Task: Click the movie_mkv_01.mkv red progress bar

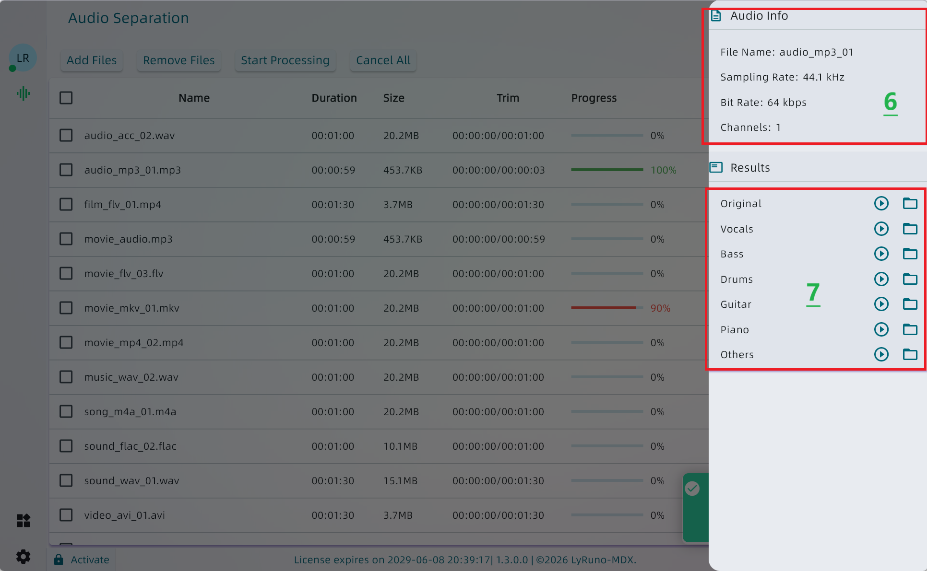Action: coord(603,308)
